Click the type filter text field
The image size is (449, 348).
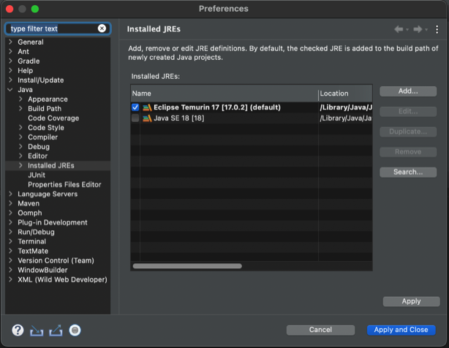pos(51,29)
